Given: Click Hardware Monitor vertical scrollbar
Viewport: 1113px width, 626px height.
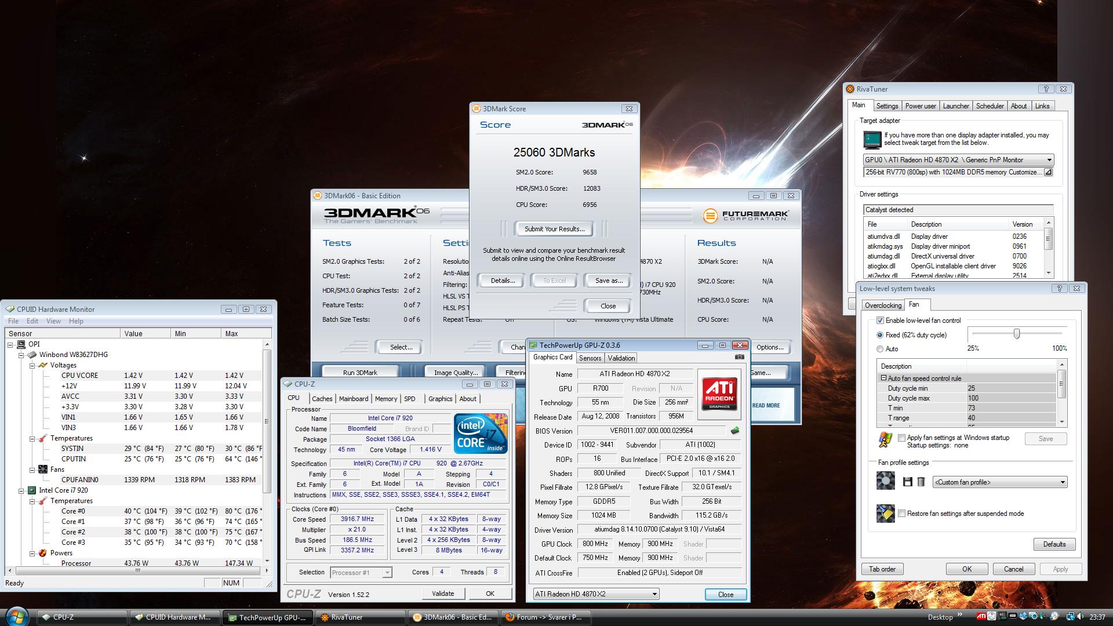Looking at the screenshot, I should [x=267, y=452].
